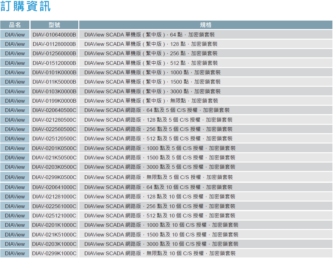The height and width of the screenshot is (258, 333).
Task: Click model DIAV-021K51000C
Action: tap(54, 235)
